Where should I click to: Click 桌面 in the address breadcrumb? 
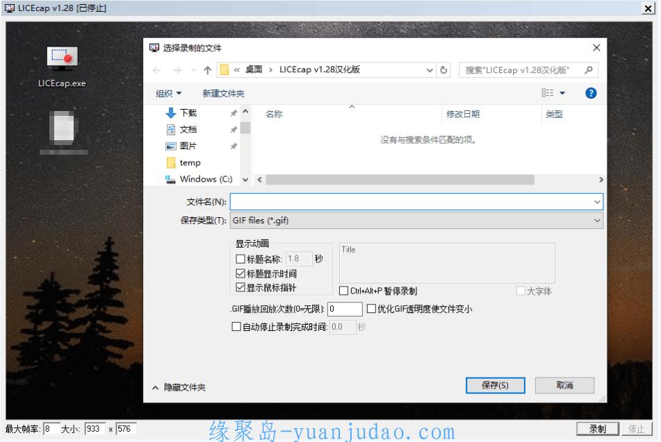coord(254,69)
